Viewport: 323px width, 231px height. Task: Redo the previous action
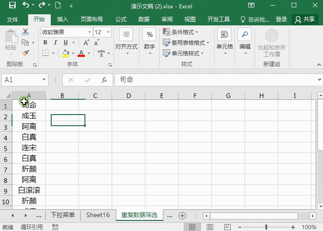42,5
